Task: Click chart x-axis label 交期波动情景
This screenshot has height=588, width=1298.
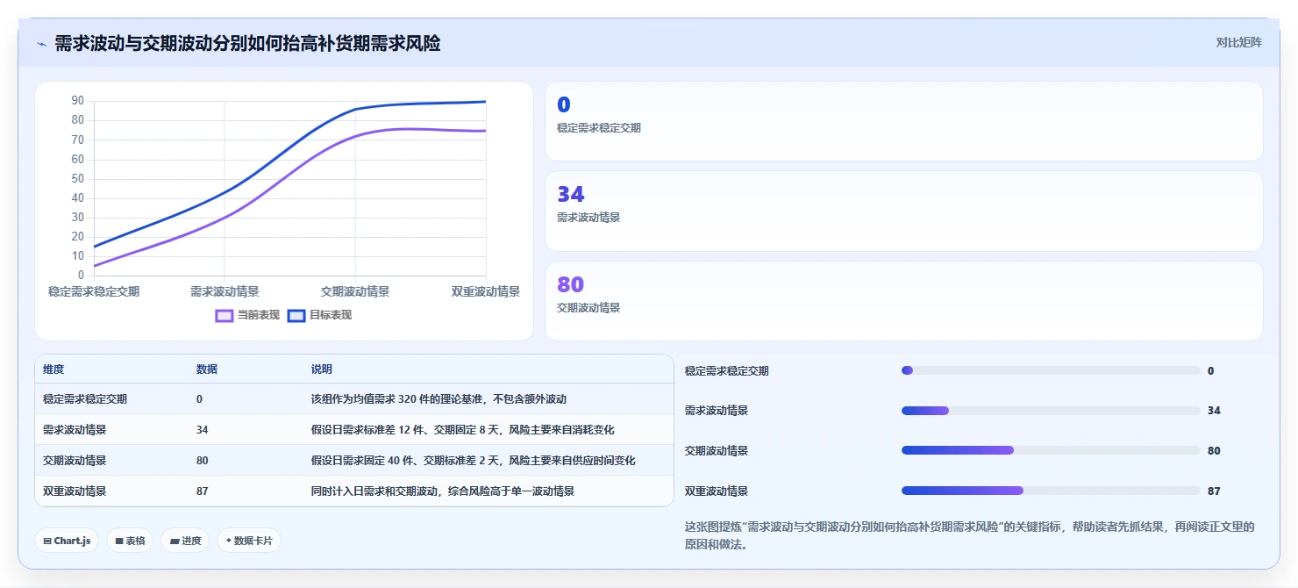Action: click(355, 291)
